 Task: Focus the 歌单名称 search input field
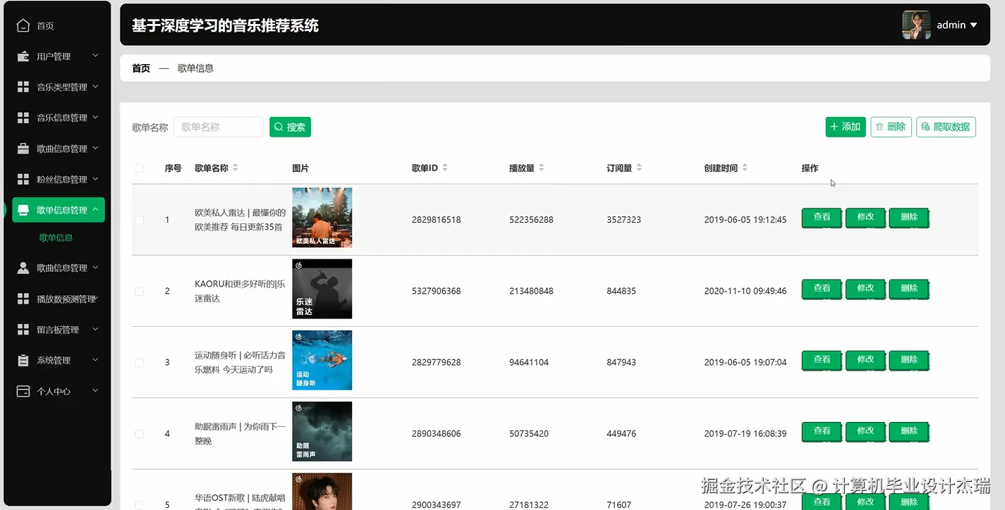219,127
